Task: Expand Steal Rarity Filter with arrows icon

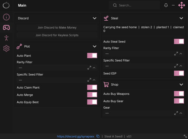Action: click(176, 54)
